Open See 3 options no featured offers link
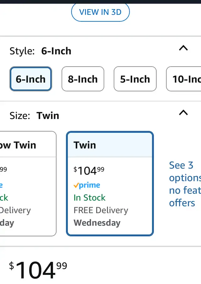 (x=185, y=184)
